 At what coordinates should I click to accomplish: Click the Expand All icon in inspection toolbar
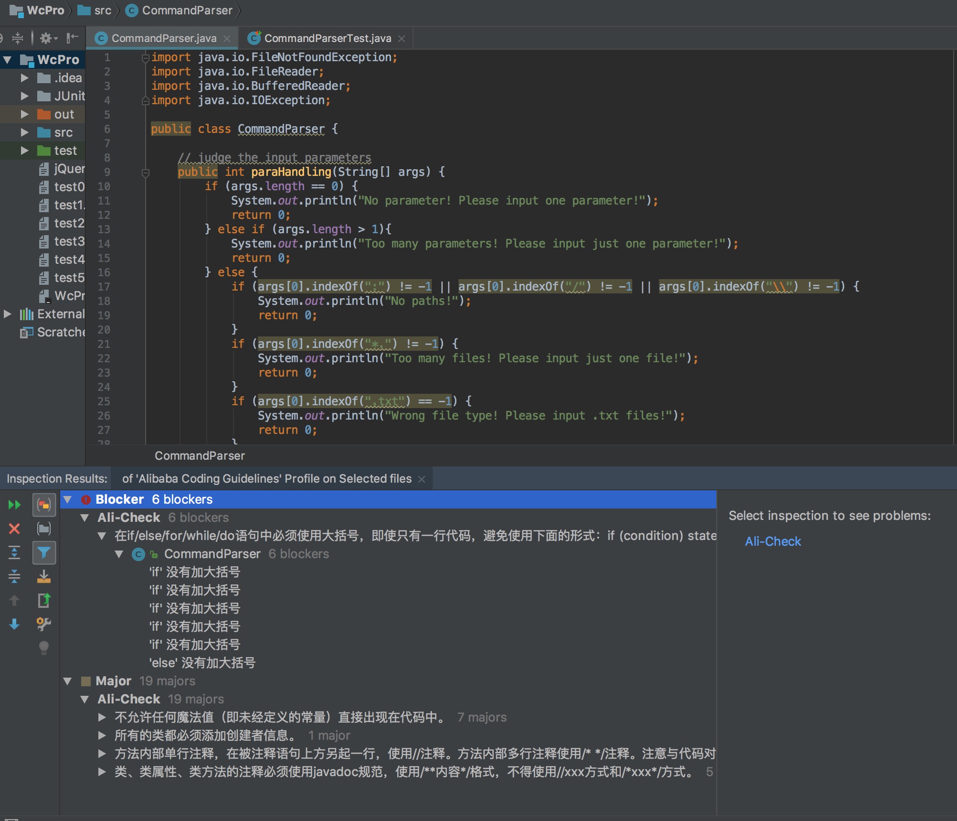(x=15, y=552)
